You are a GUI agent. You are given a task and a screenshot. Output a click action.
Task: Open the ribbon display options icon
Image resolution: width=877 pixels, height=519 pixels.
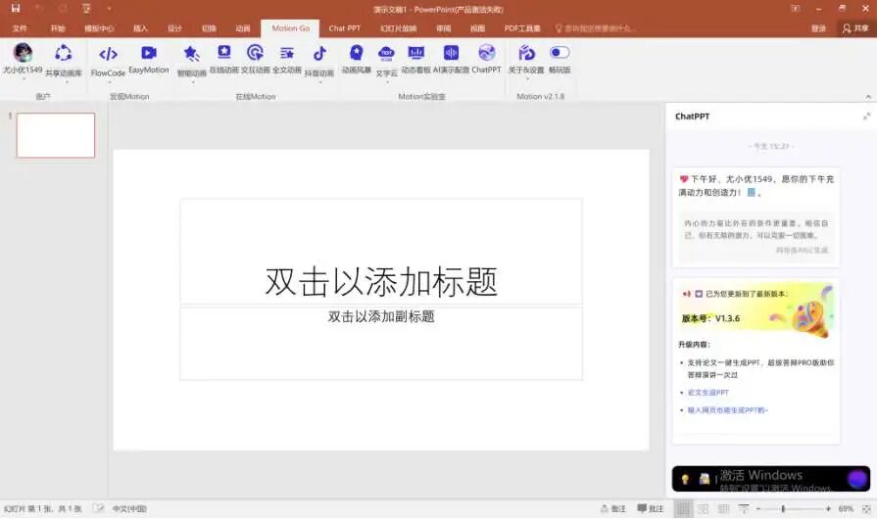tap(795, 9)
